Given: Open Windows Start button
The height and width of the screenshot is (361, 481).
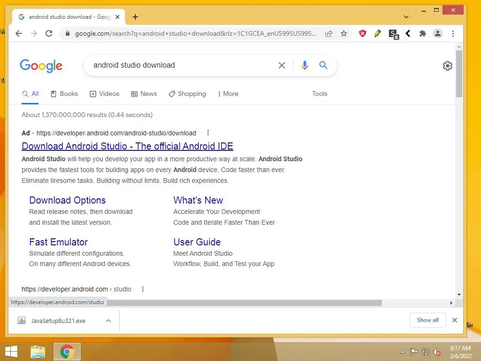Looking at the screenshot, I should tap(11, 352).
